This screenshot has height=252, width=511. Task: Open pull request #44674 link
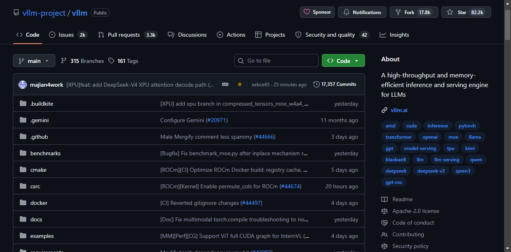point(290,186)
